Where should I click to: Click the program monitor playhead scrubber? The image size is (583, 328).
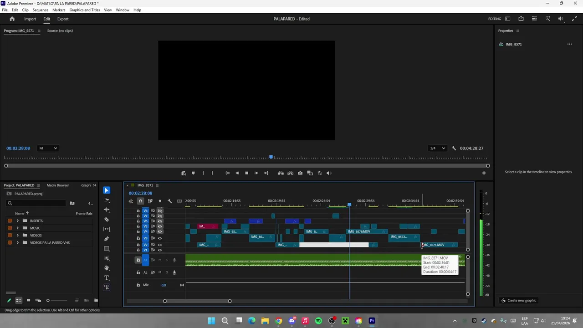271,157
